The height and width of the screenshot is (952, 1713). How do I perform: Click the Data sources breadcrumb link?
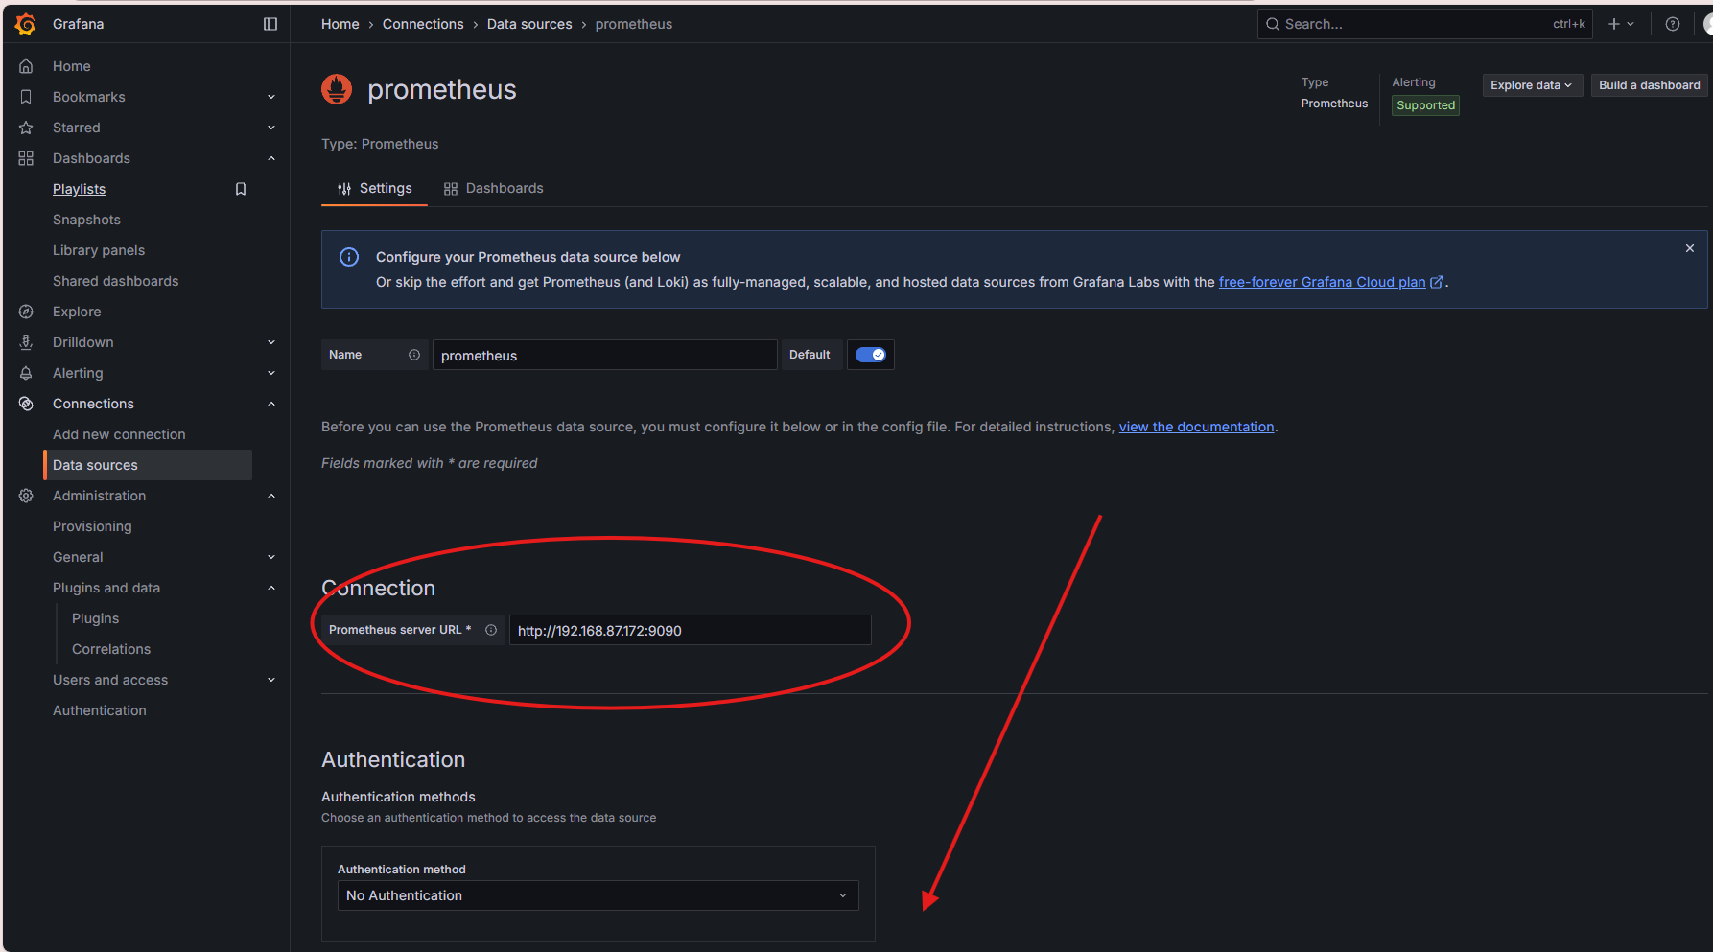pos(529,24)
